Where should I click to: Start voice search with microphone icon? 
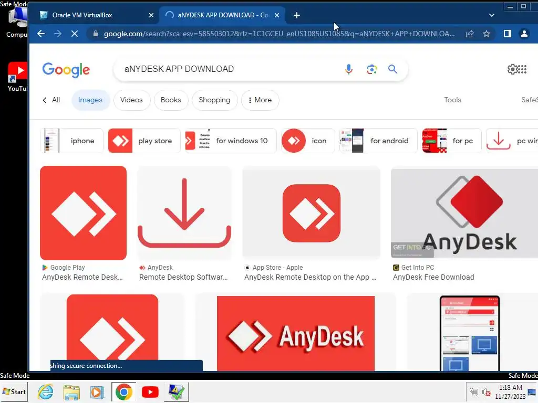tap(349, 69)
